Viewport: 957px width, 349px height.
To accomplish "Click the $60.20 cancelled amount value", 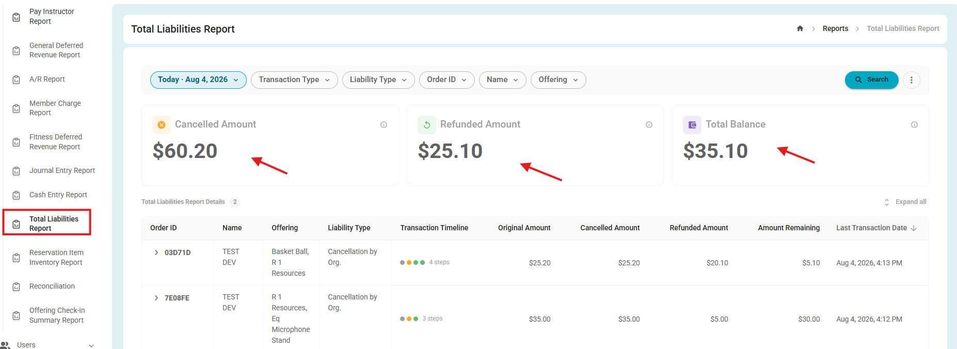I will [x=185, y=151].
